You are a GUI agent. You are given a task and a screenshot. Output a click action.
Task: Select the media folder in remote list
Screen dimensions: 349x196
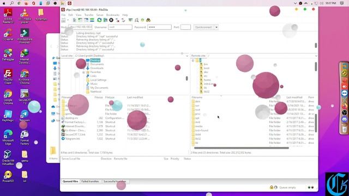coord(198,126)
